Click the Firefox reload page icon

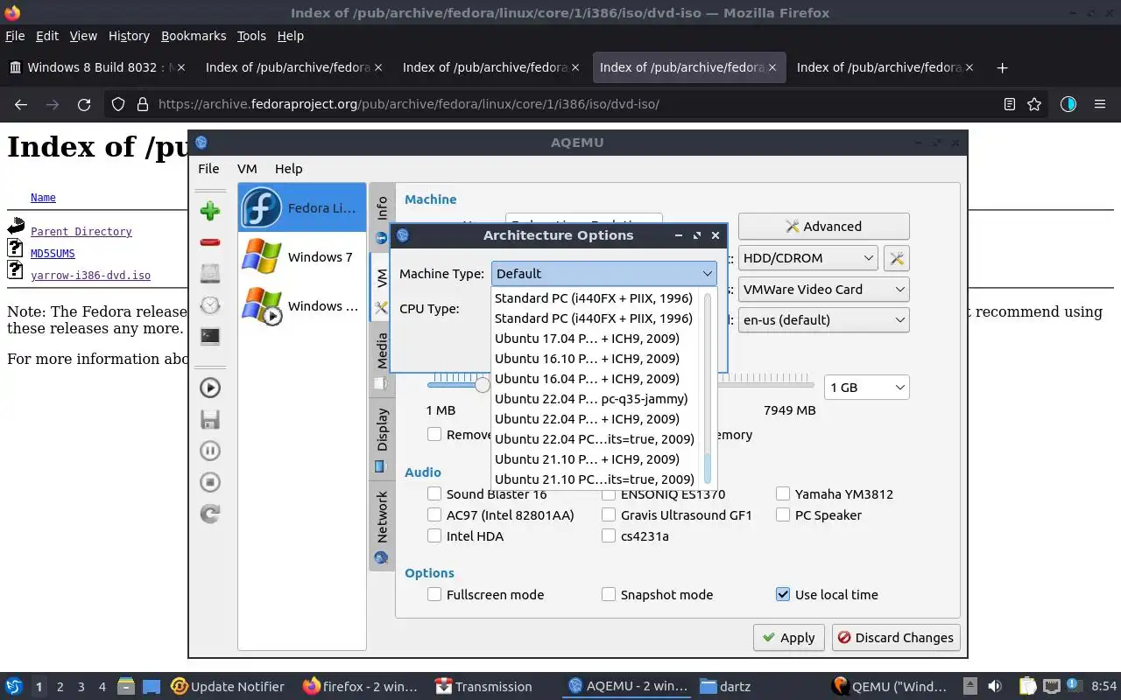(x=84, y=104)
